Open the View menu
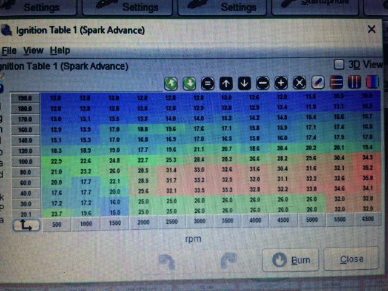 pyautogui.click(x=33, y=50)
